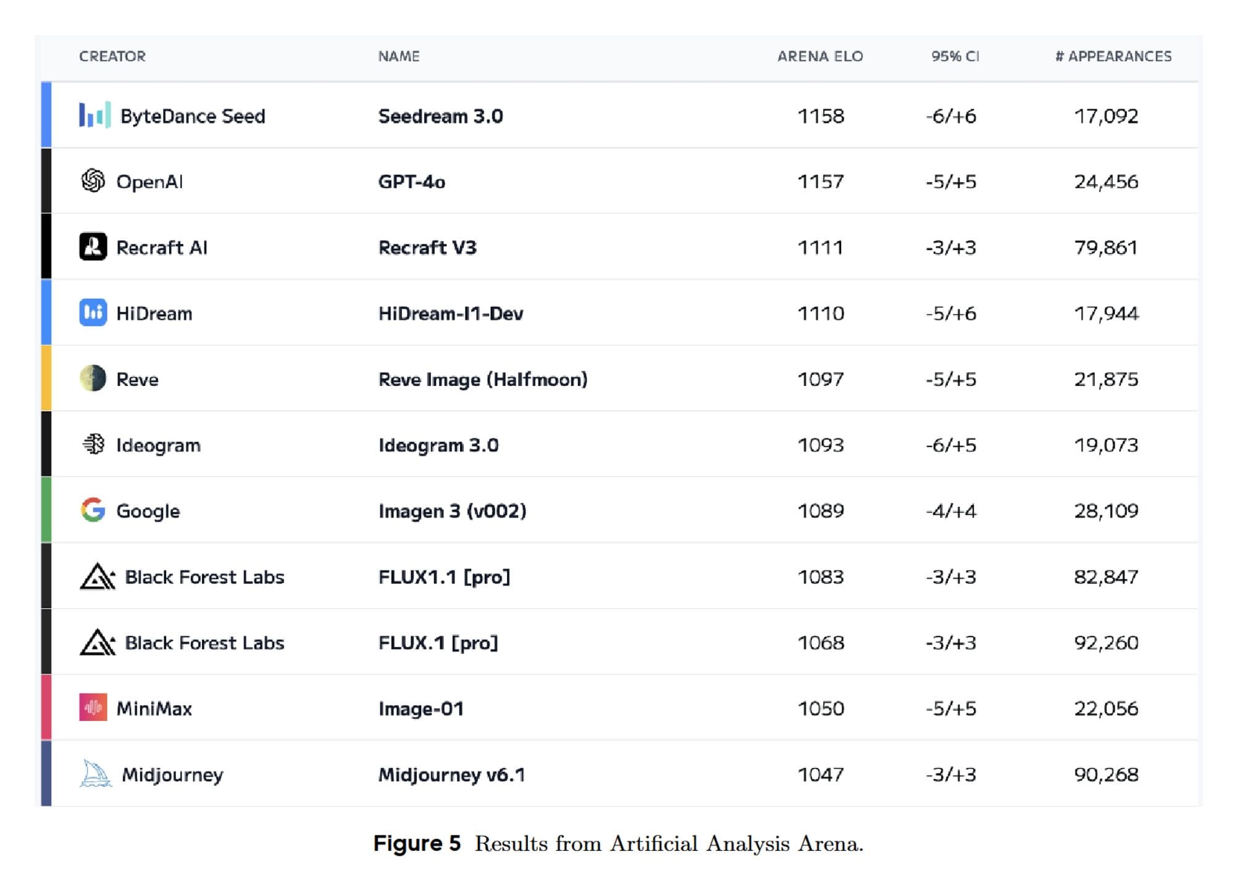Select the Seedream 3.0 model name
The height and width of the screenshot is (873, 1235).
(x=440, y=115)
